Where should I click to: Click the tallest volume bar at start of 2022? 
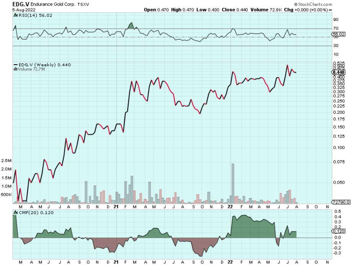click(x=233, y=183)
